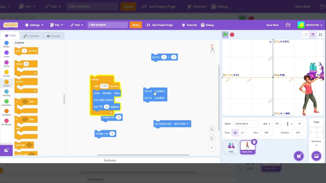Click the sprite Size field 100

pos(266,133)
